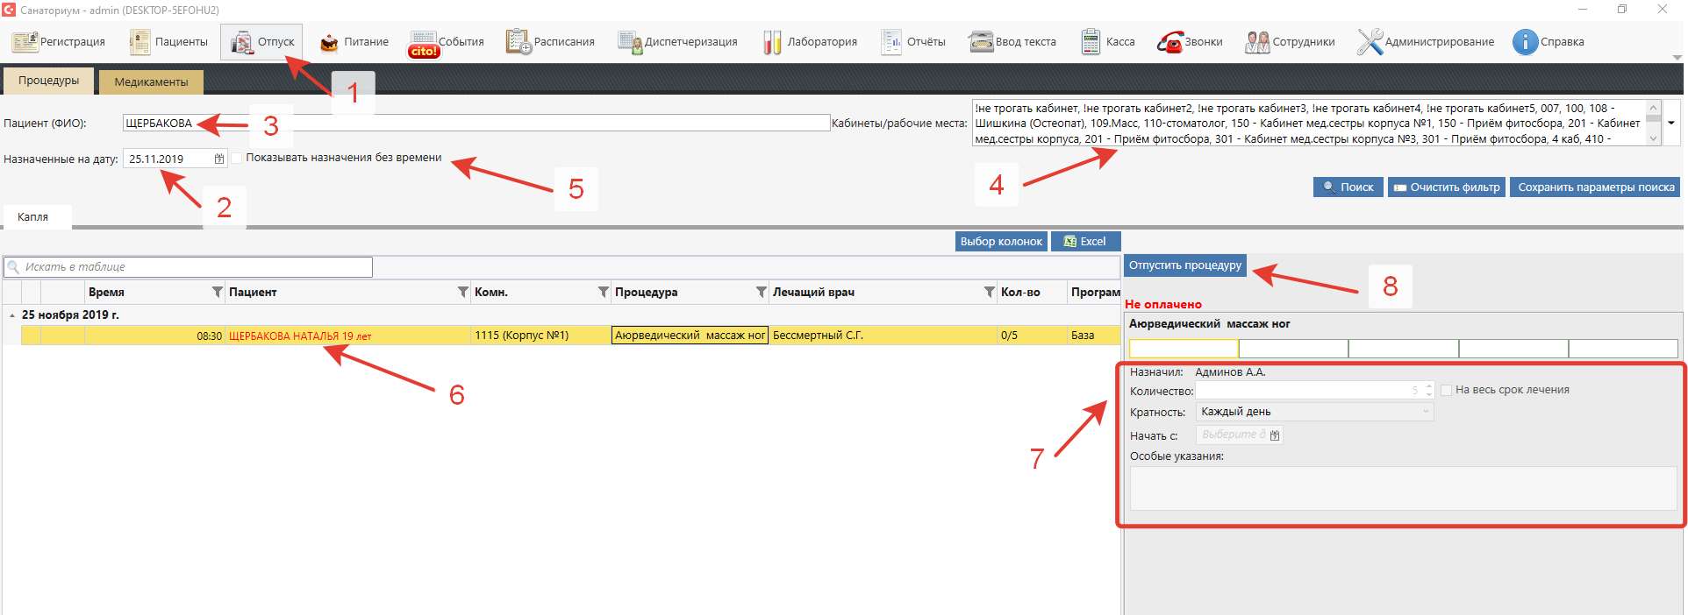The height and width of the screenshot is (615, 1688).
Task: Enable Показывать назначения без времени checkbox
Action: point(237,158)
